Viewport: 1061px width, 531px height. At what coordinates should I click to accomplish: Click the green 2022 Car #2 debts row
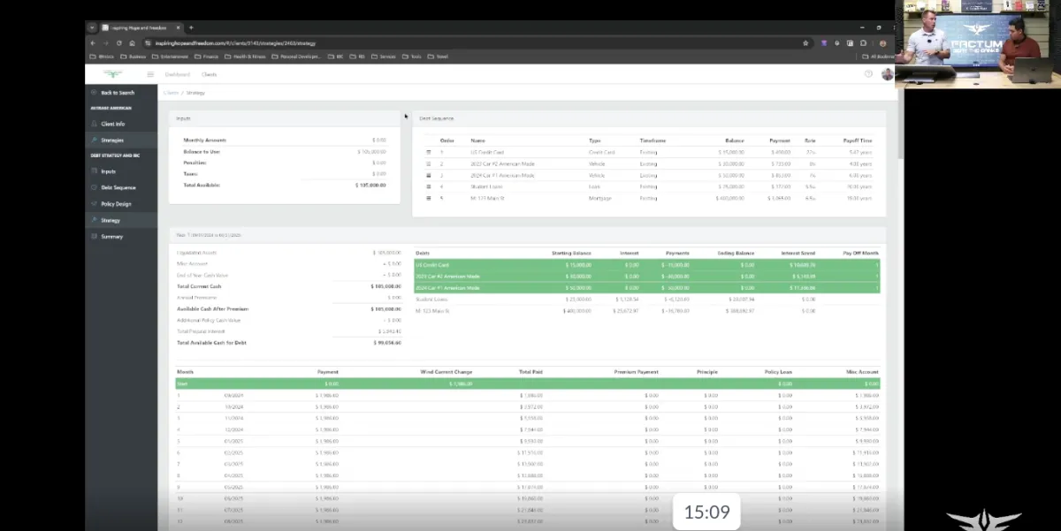tap(646, 276)
